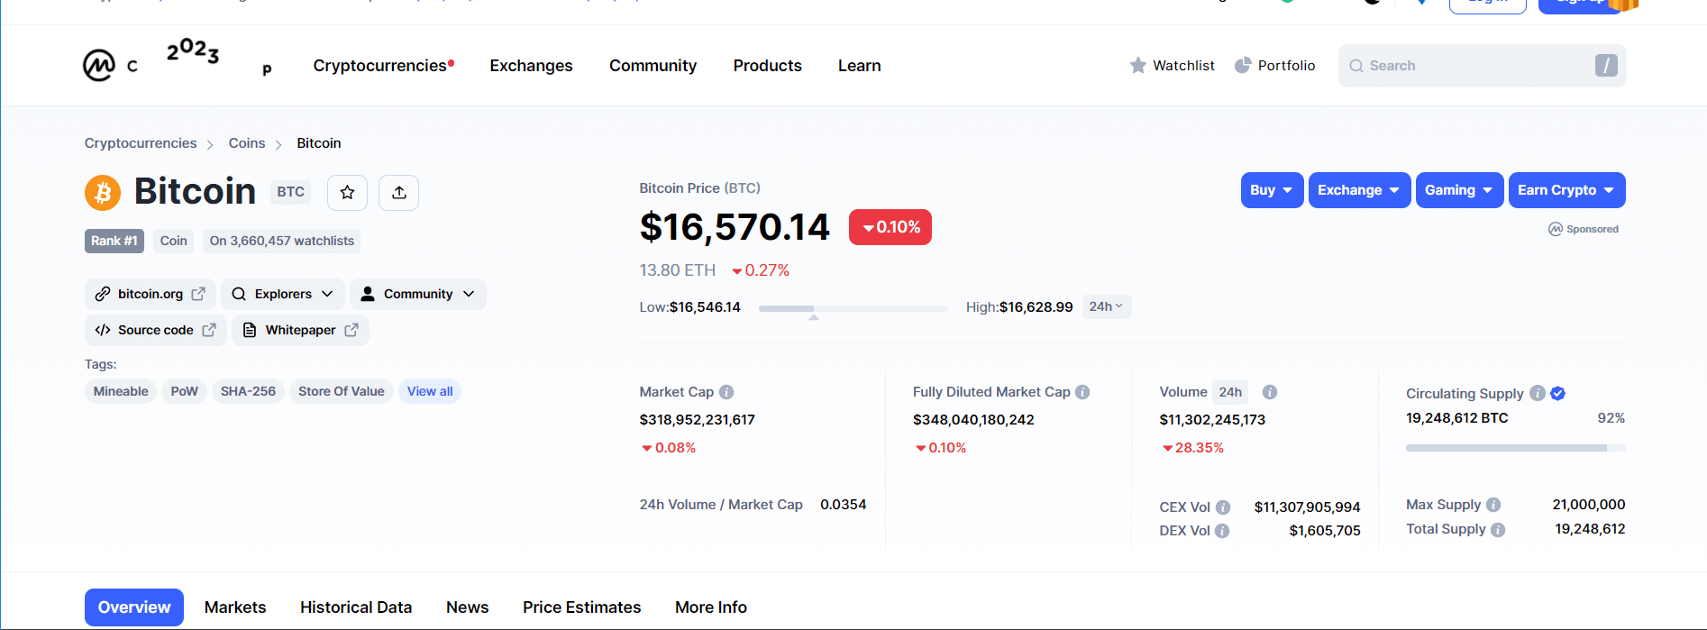Switch to the Markets tab
This screenshot has width=1707, height=630.
pyautogui.click(x=235, y=607)
